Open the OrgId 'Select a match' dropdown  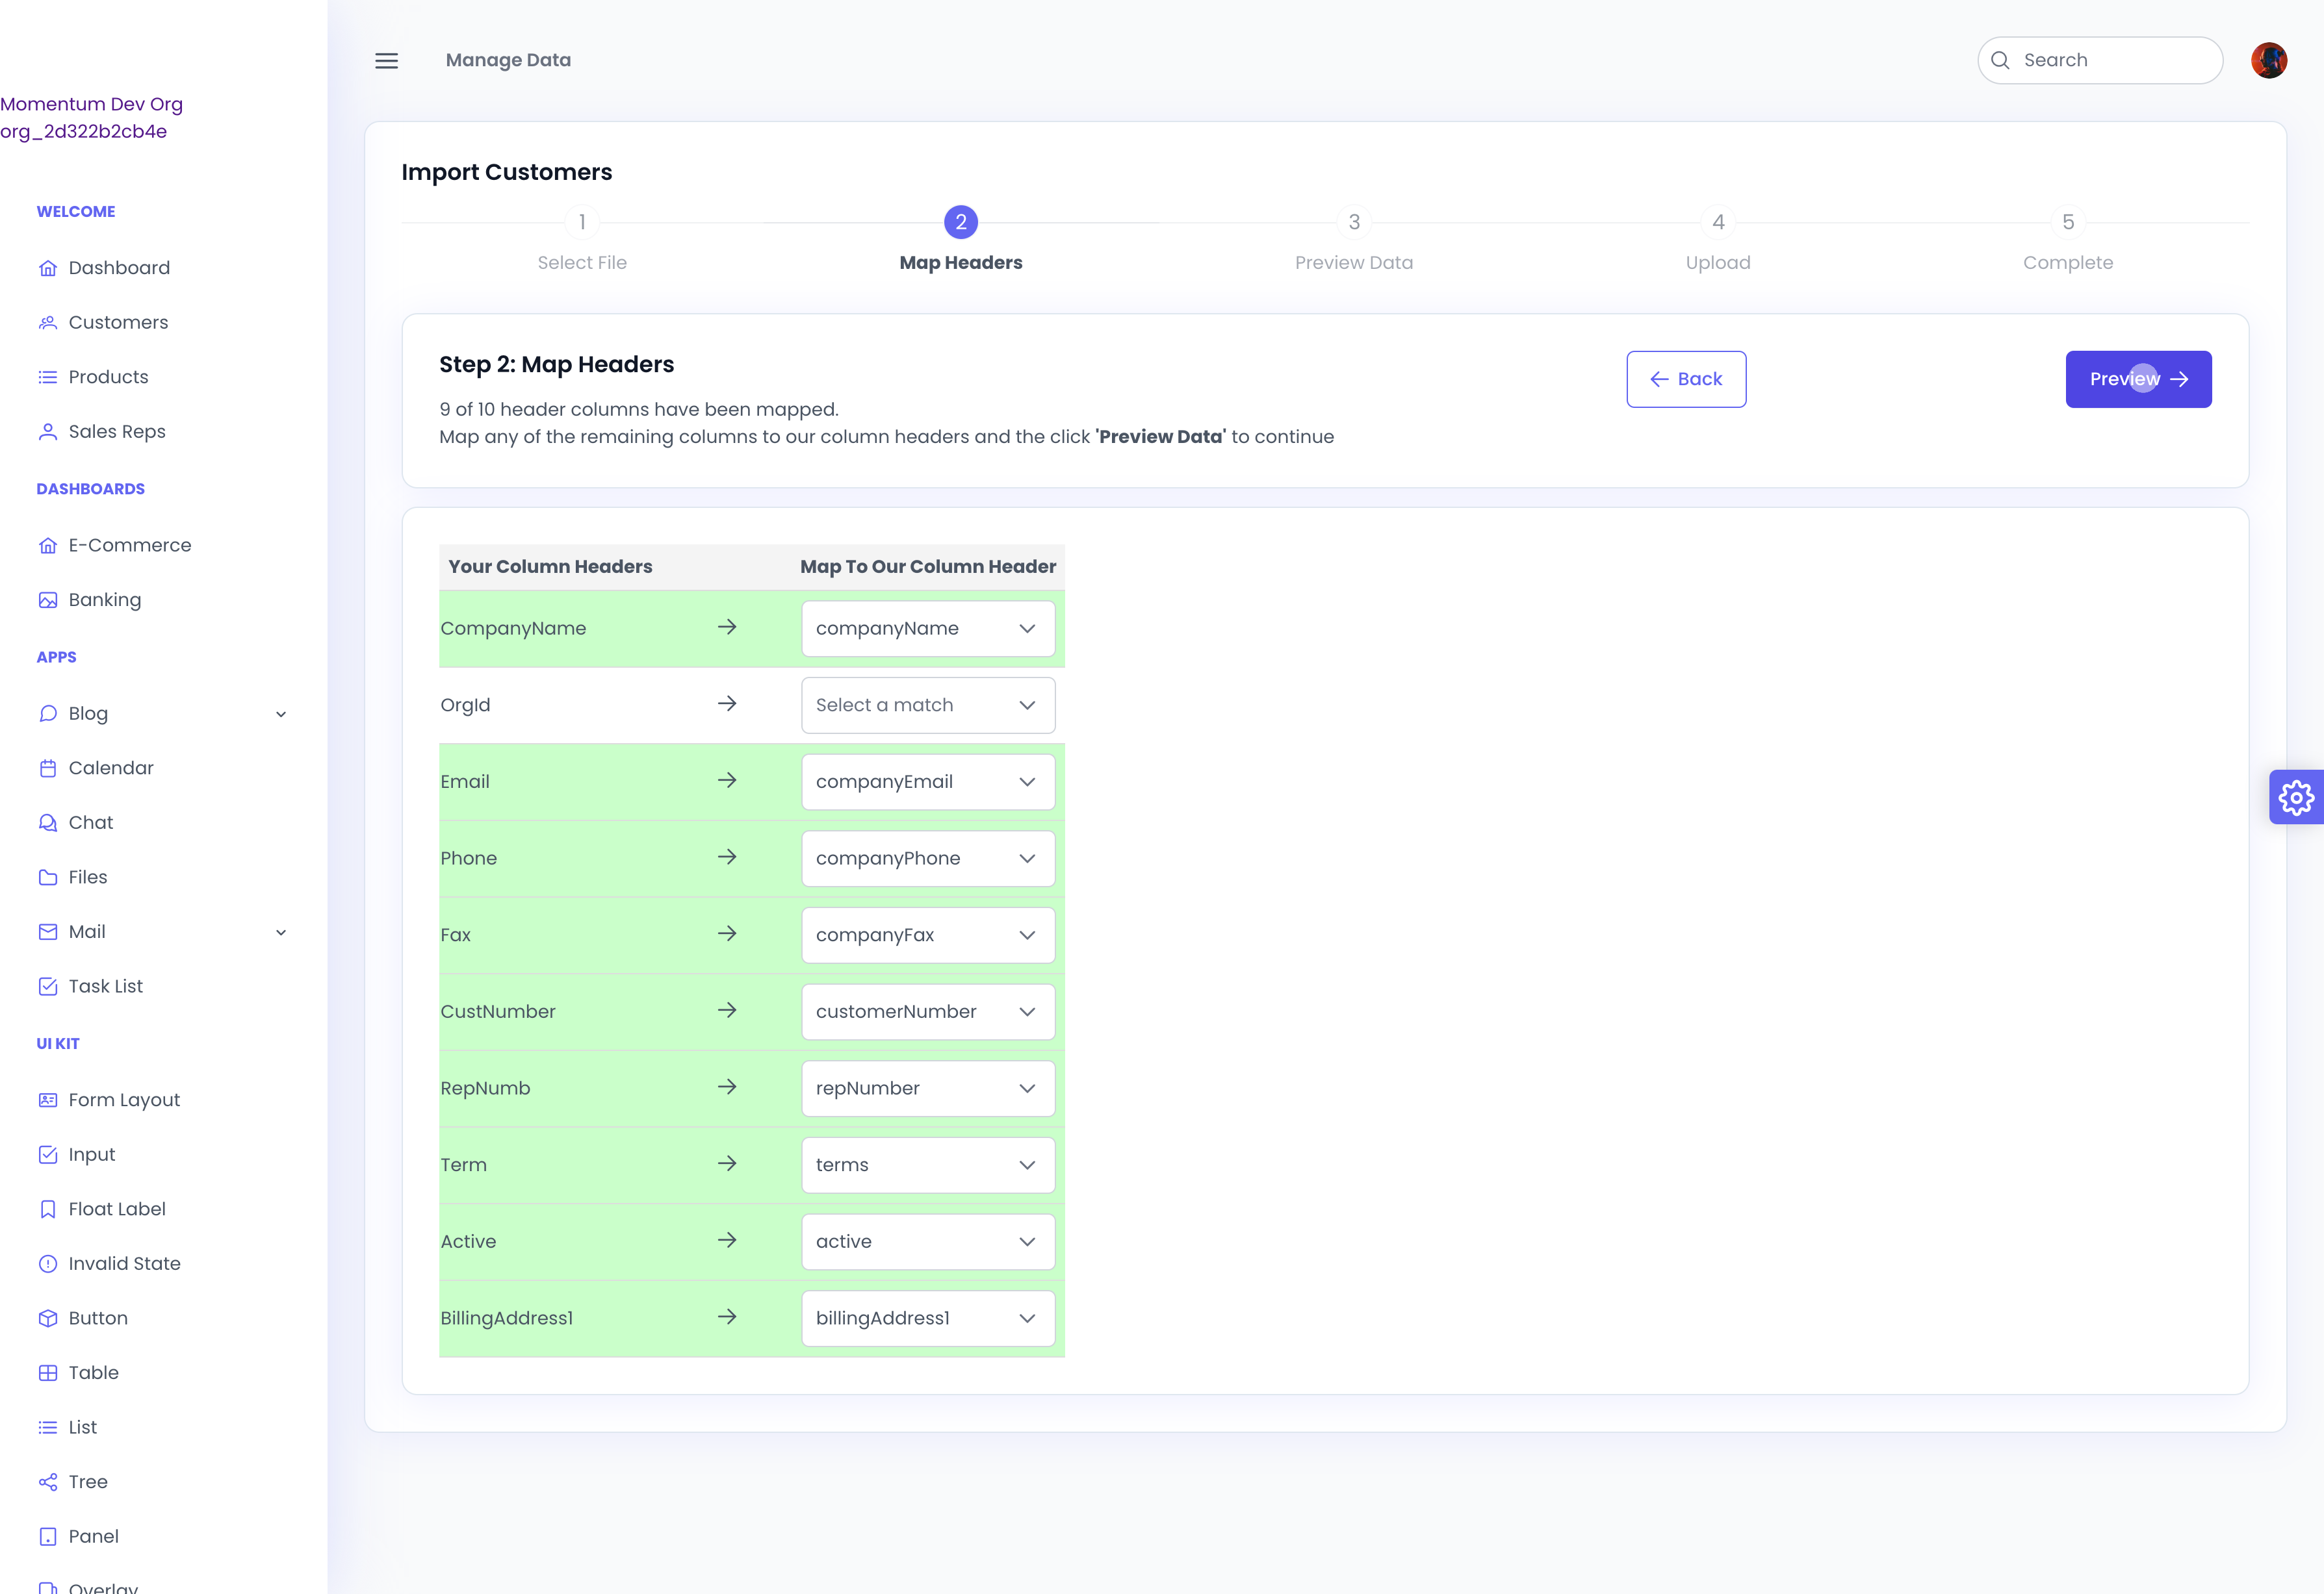point(928,705)
